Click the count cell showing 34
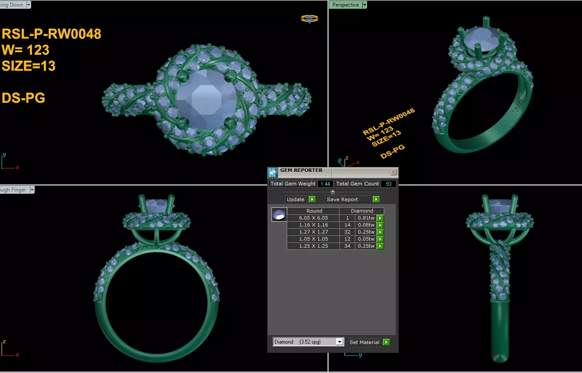582x373 pixels. point(347,246)
